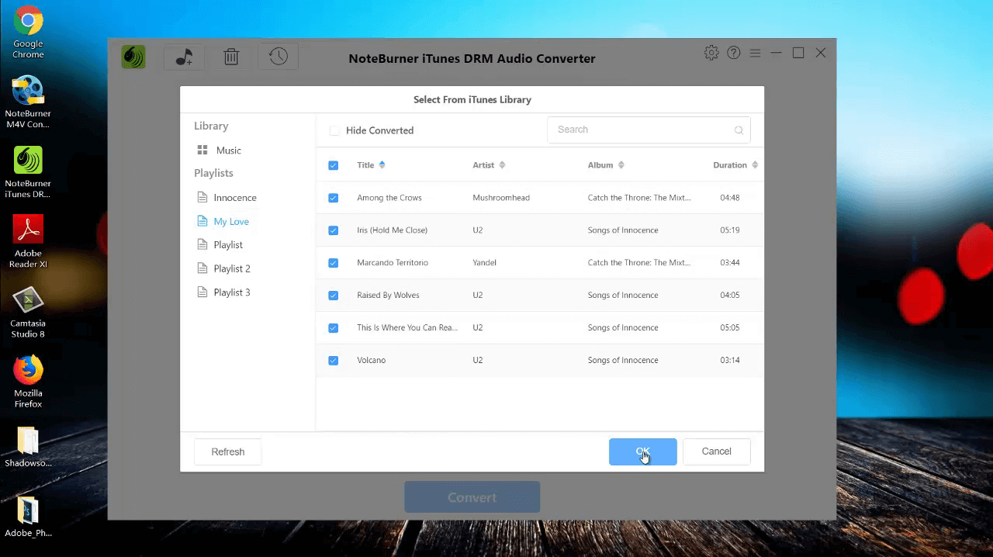
Task: Click the Marcando Territorio title
Action: tap(392, 263)
